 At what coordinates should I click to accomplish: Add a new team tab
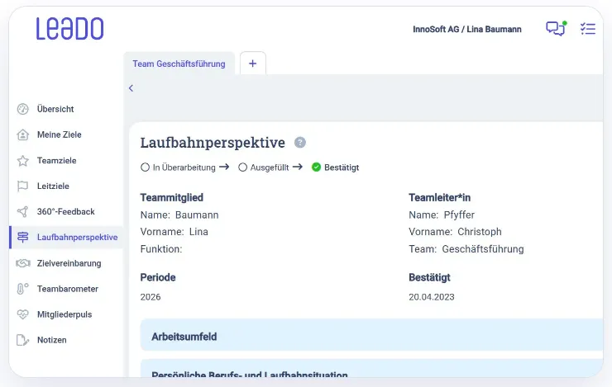(253, 64)
